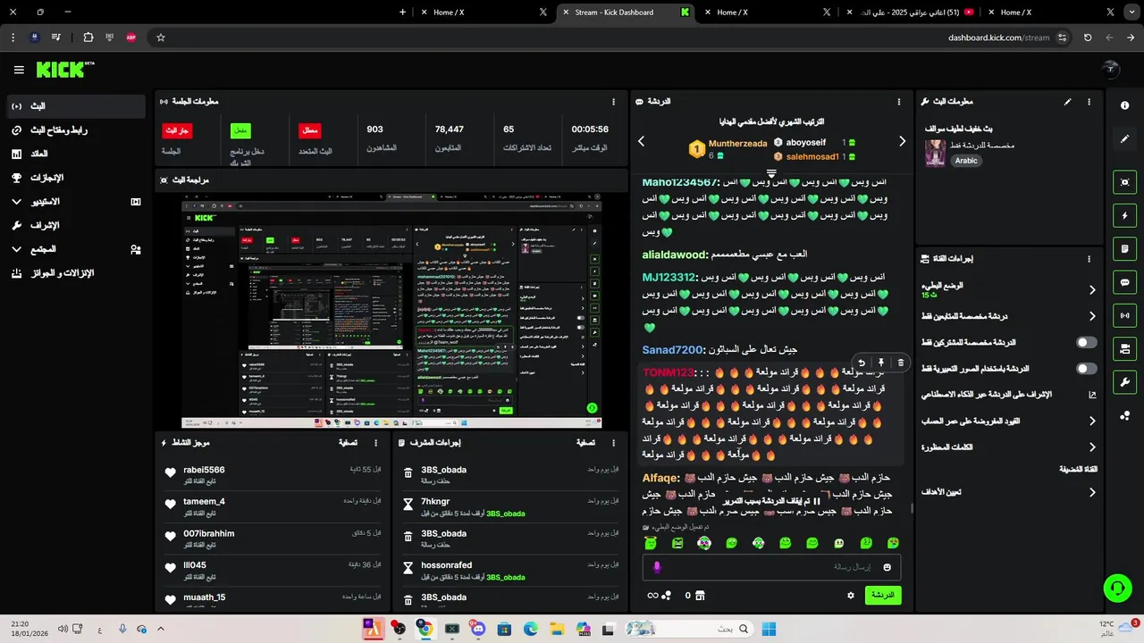Toggle subscribers-only chat switch
1144x643 pixels.
tap(1087, 342)
